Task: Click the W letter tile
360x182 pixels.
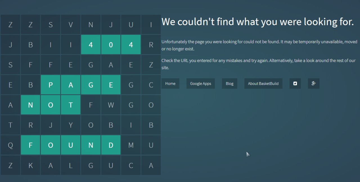Action: click(x=111, y=105)
